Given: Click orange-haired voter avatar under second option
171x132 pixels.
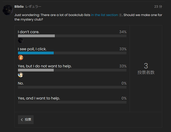Looking at the screenshot, I should pos(21,58).
